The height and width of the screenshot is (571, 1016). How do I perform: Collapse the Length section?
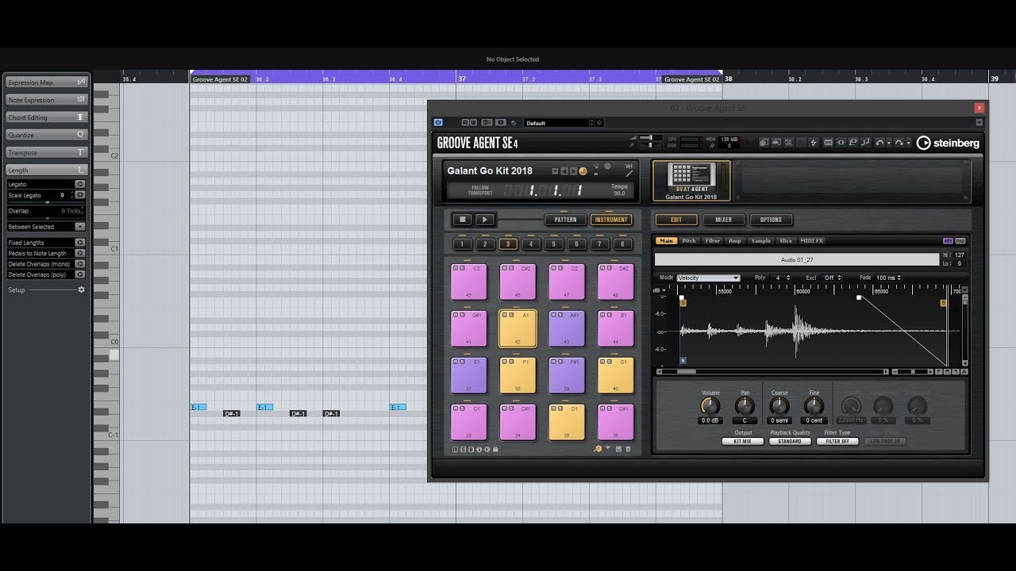47,170
